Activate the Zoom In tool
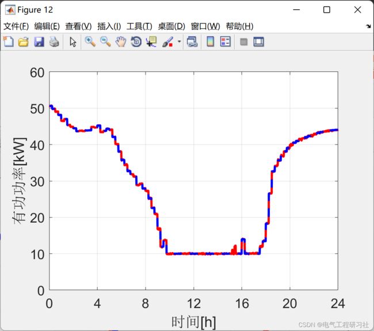374x331 pixels. (90, 42)
